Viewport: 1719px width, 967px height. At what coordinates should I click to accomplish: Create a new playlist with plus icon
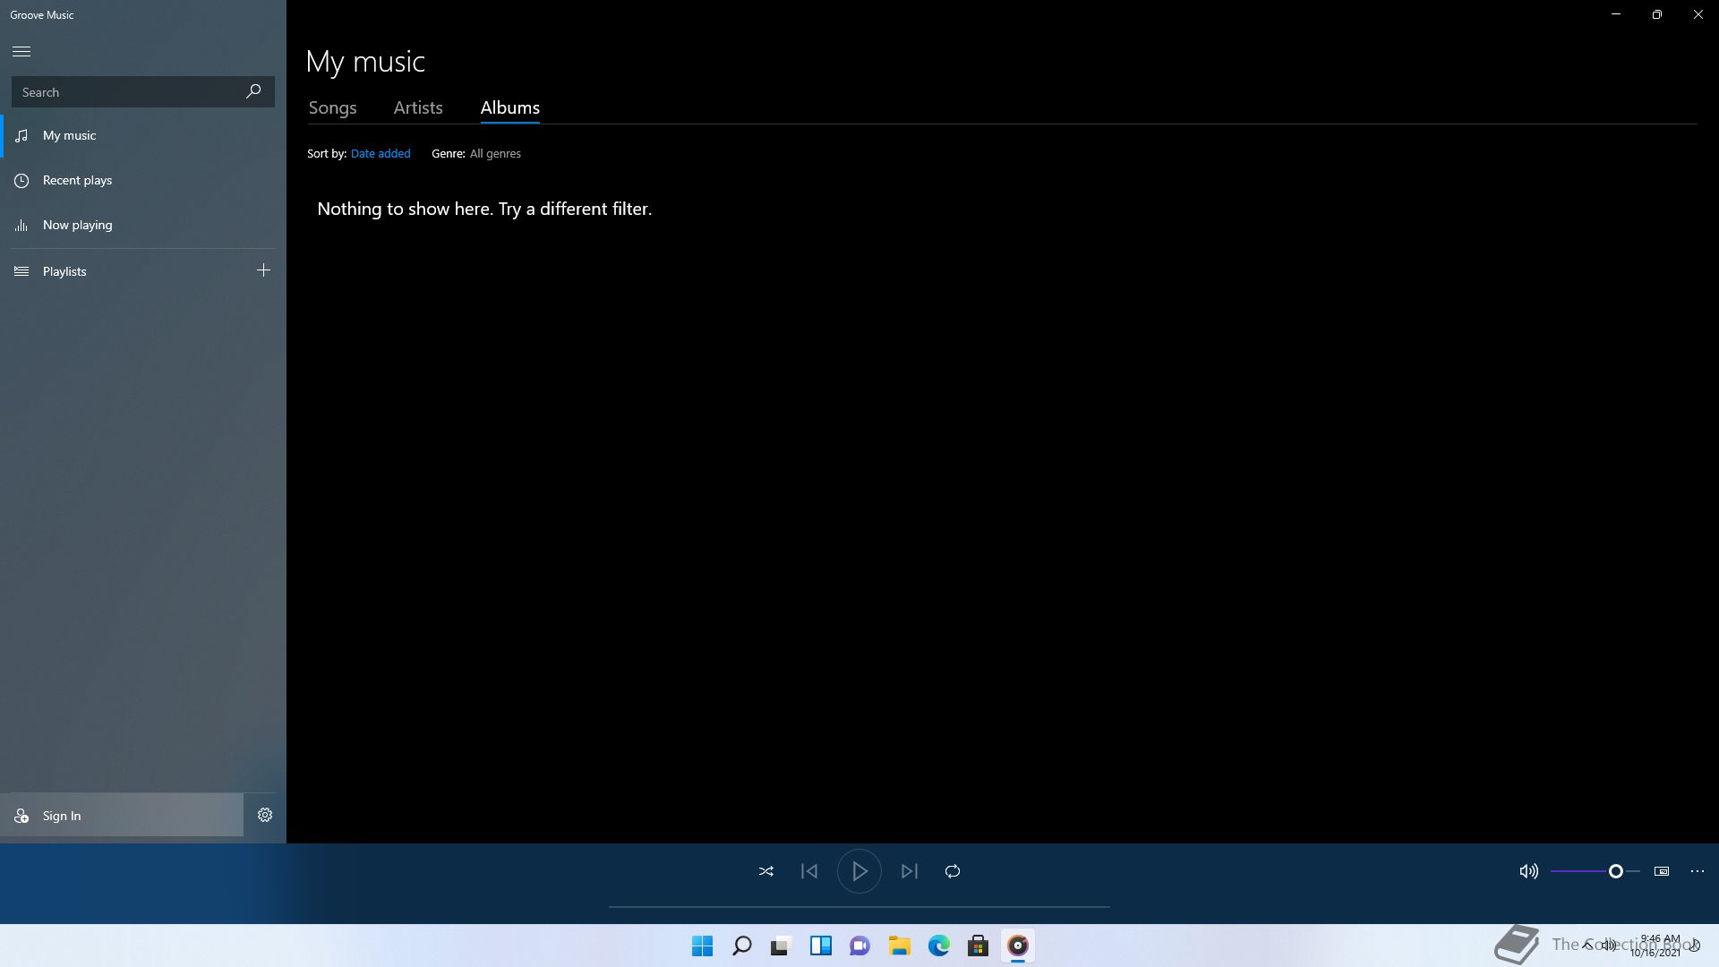point(263,270)
